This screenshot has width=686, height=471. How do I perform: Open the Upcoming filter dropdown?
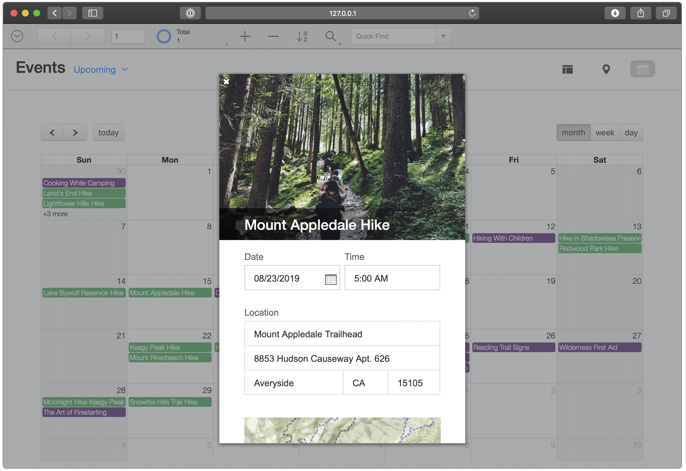[x=101, y=69]
